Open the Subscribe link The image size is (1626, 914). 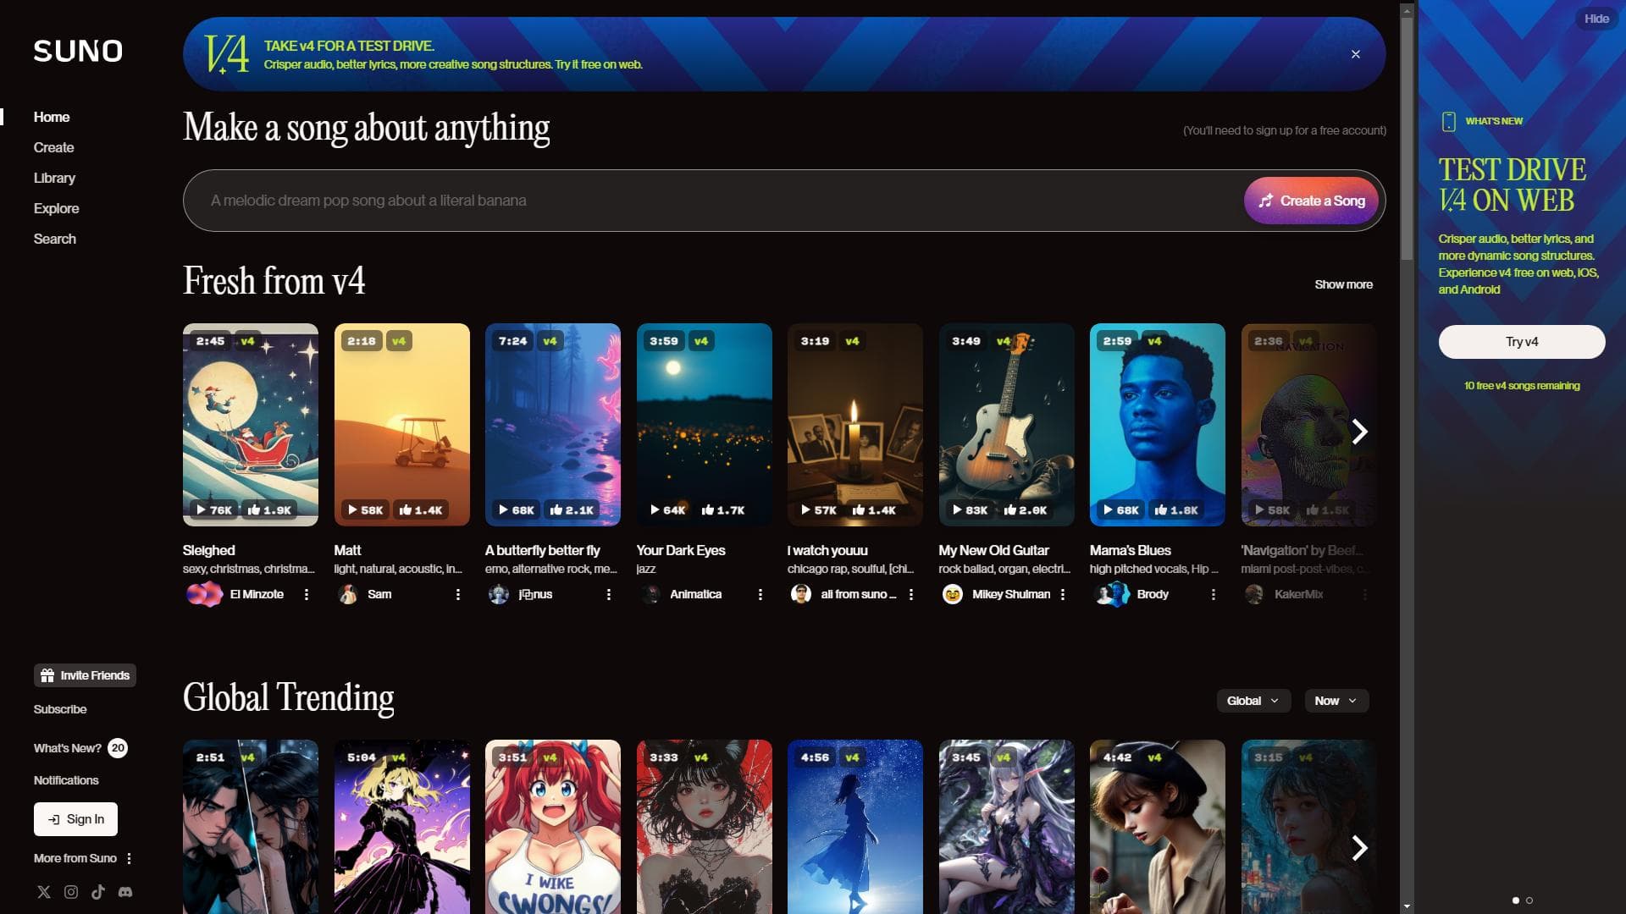tap(60, 709)
